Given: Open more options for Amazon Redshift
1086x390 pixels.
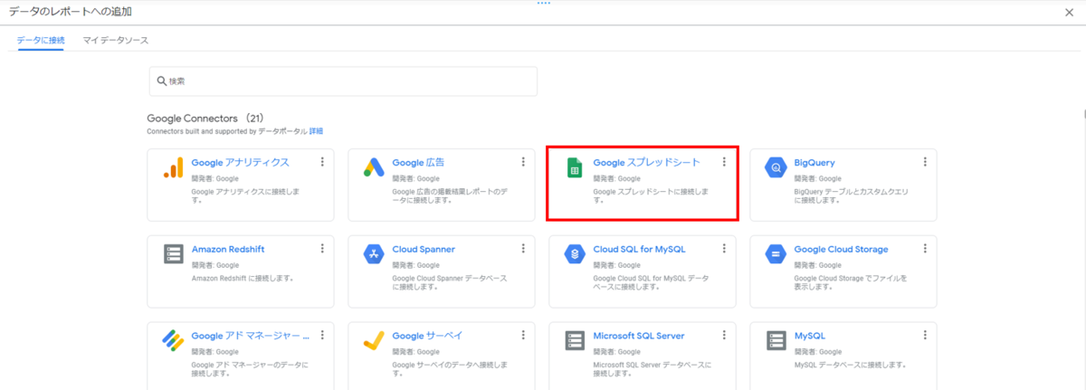Looking at the screenshot, I should [x=322, y=249].
